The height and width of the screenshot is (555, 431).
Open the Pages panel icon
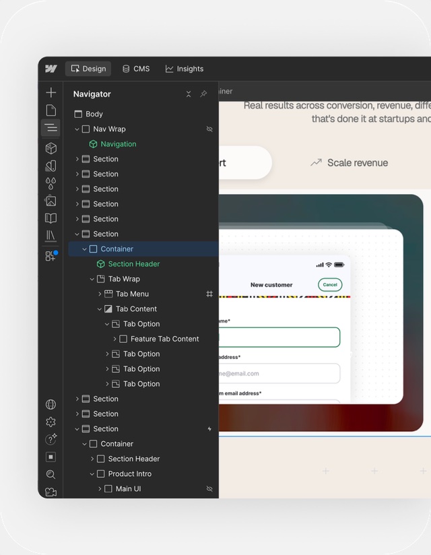[51, 110]
